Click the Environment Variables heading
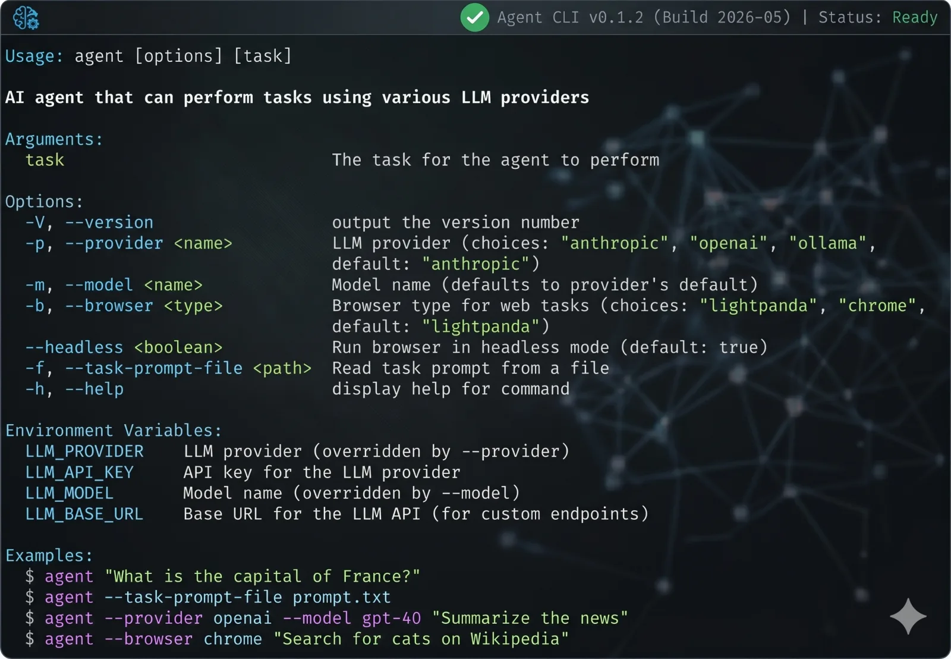The width and height of the screenshot is (951, 659). tap(114, 431)
